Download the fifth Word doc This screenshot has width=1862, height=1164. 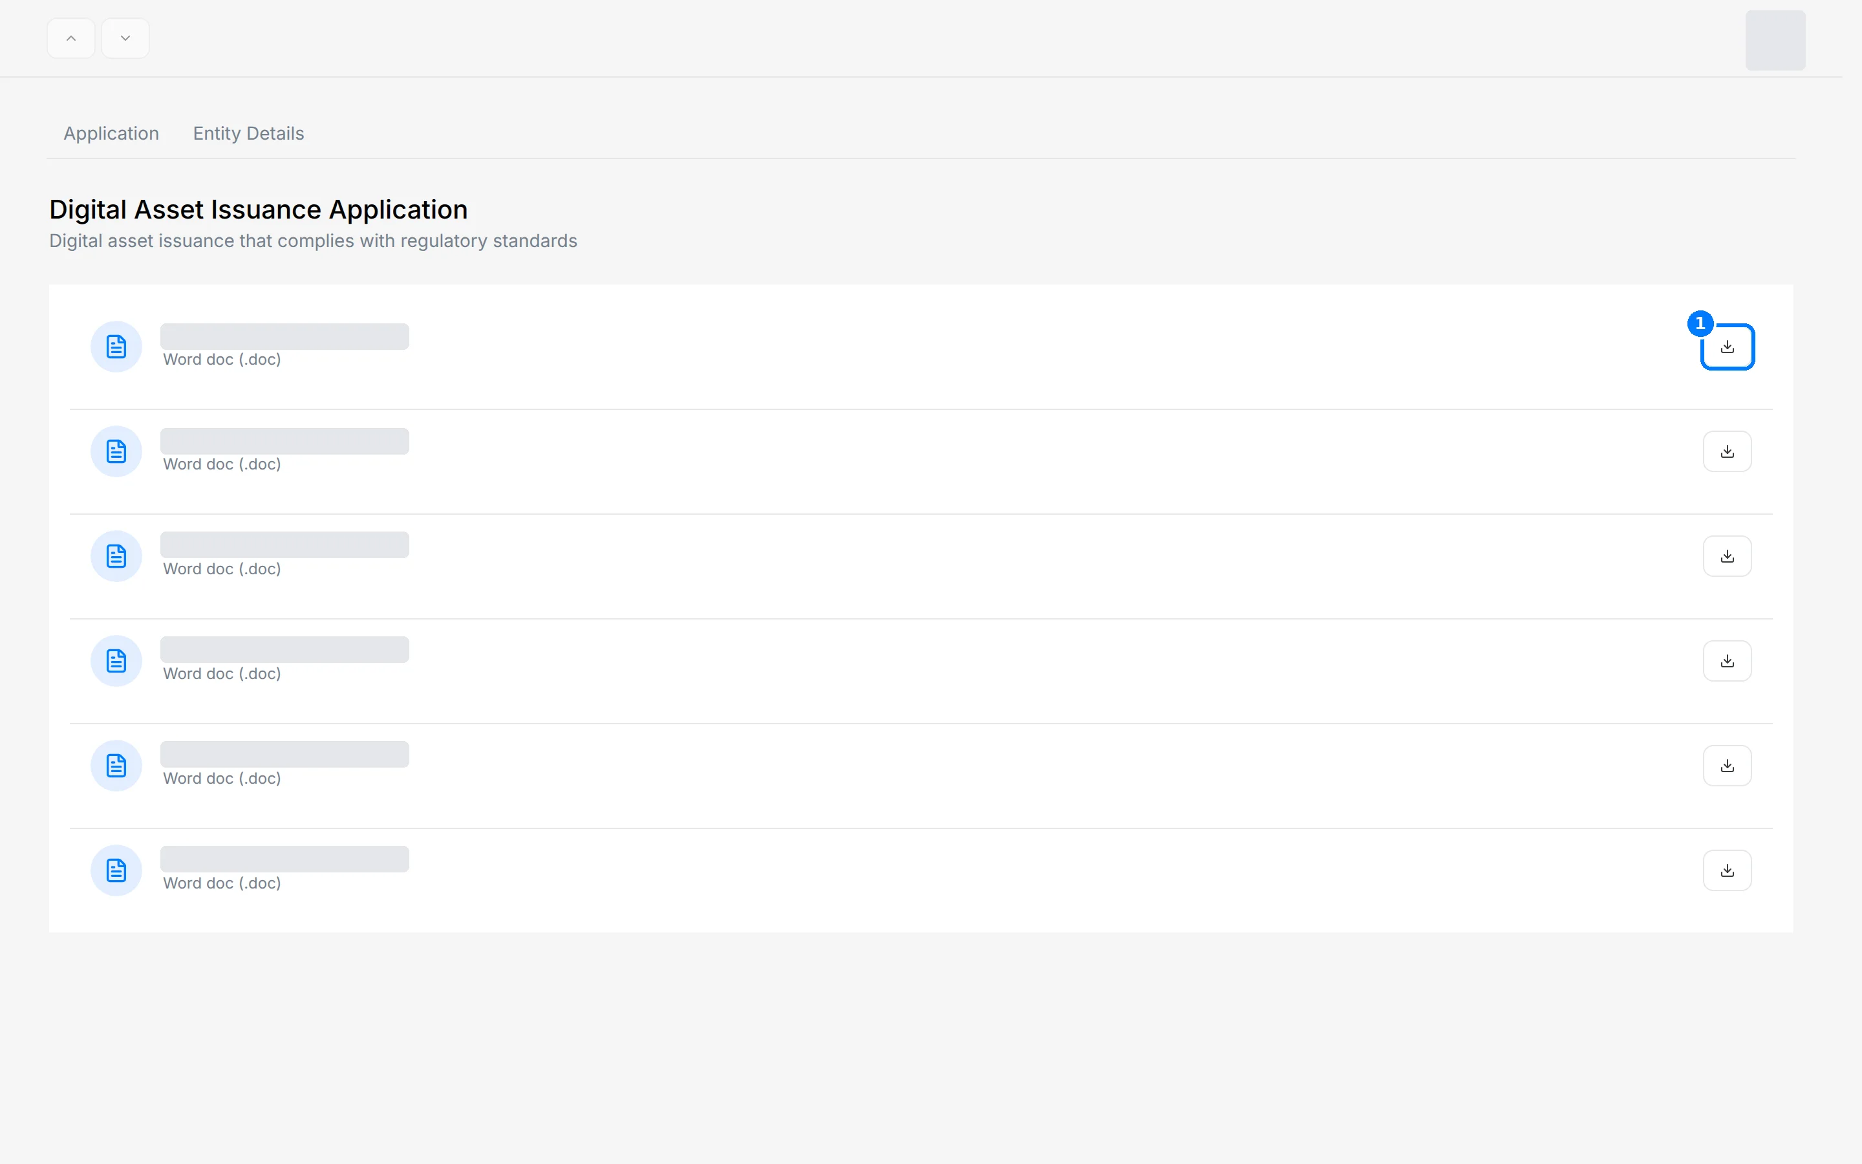pyautogui.click(x=1727, y=765)
